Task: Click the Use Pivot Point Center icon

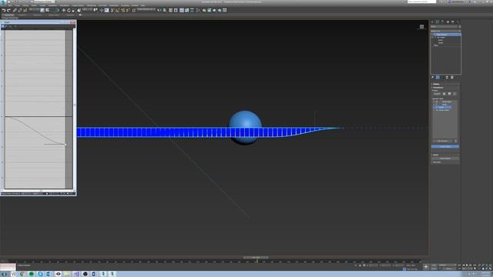Action: [96, 10]
